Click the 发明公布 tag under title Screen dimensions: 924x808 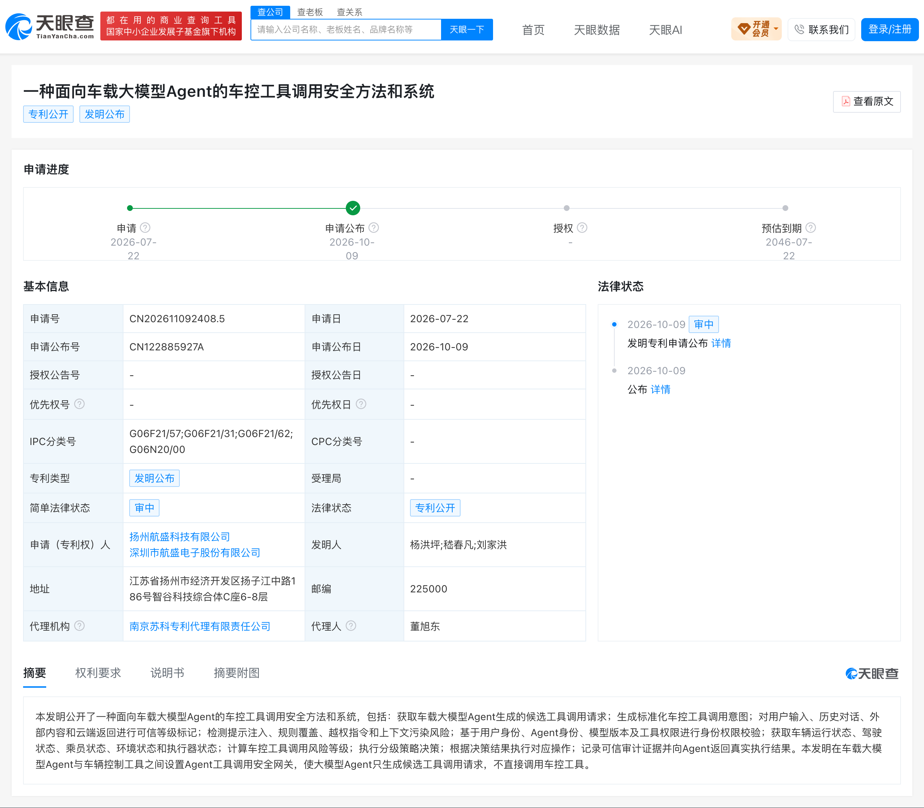tap(105, 114)
